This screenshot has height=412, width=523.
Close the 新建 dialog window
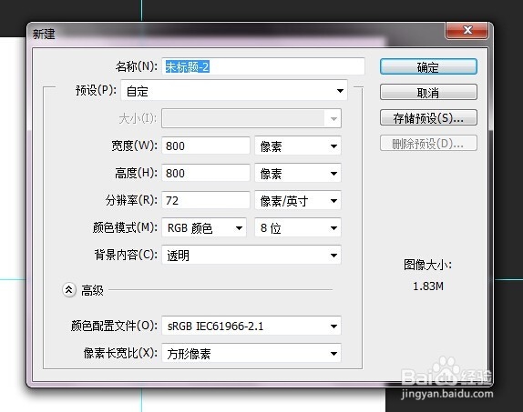pos(467,30)
